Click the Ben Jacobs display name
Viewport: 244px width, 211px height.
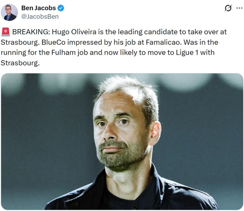38,8
